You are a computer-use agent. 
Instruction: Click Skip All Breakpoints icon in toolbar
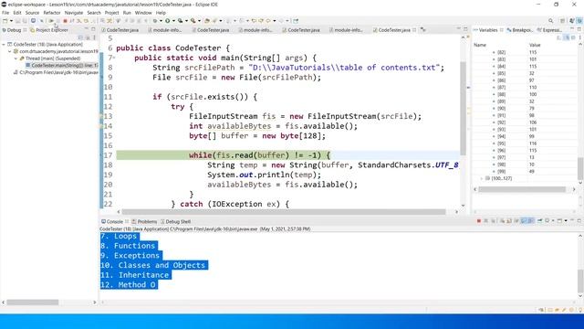click(x=41, y=21)
